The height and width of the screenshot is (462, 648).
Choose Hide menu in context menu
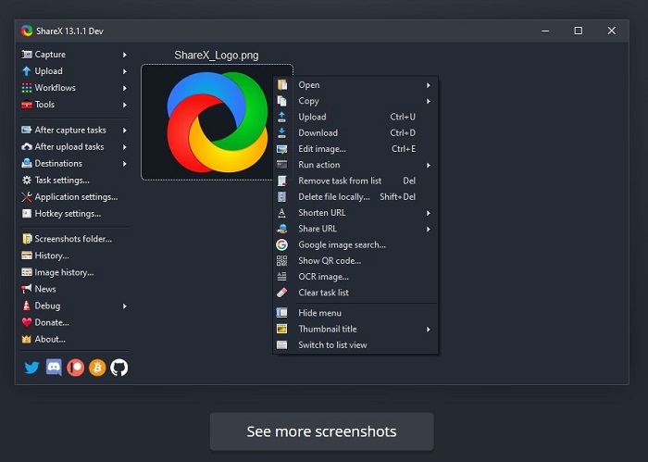click(x=355, y=313)
